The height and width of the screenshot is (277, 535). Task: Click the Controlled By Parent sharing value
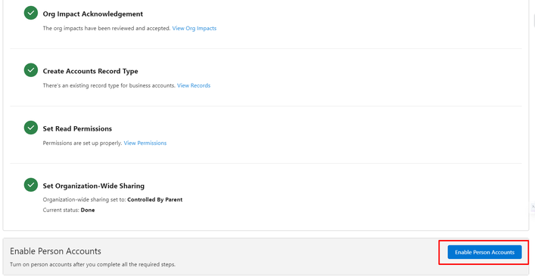click(x=155, y=199)
